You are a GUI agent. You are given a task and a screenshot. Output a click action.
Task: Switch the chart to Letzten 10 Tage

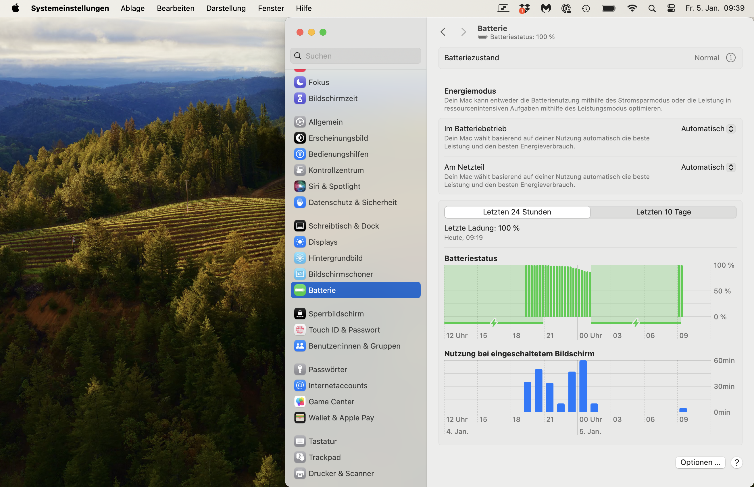pos(663,212)
